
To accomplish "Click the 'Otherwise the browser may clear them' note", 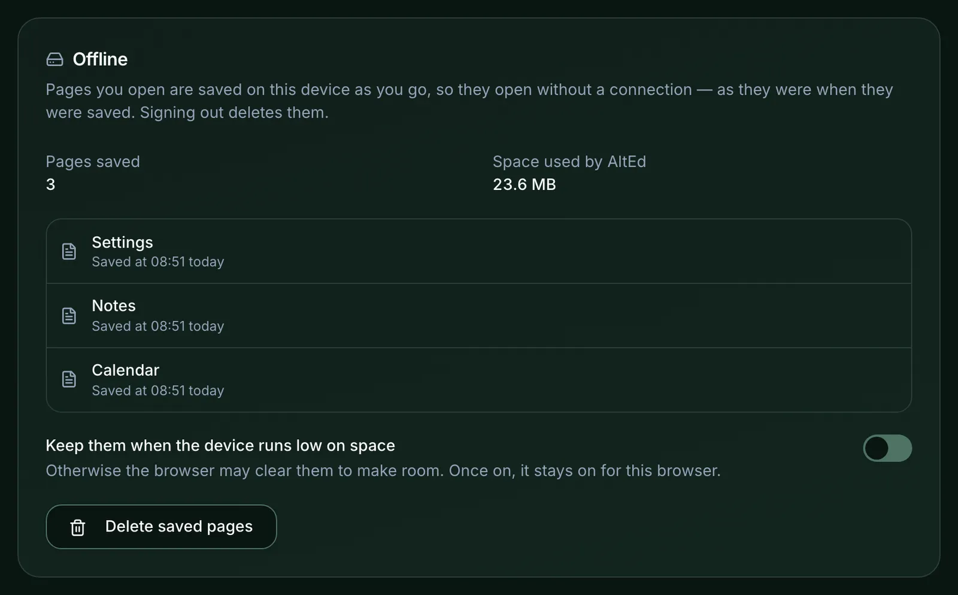I will [x=383, y=471].
